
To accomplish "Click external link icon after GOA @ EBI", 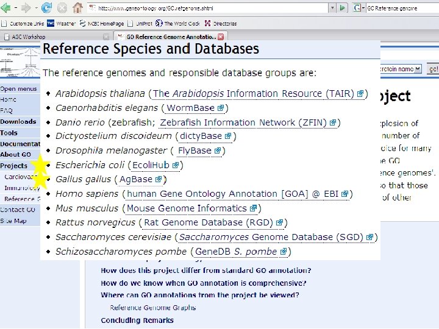I will click(345, 194).
